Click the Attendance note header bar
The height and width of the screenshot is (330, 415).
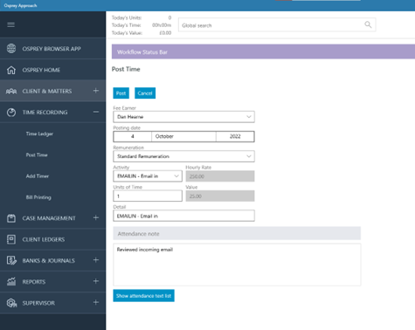[x=237, y=233]
